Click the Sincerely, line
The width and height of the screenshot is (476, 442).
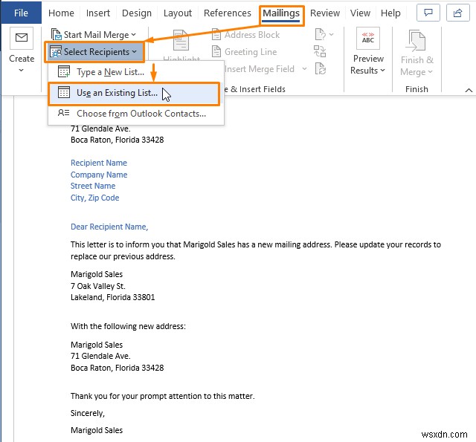88,413
